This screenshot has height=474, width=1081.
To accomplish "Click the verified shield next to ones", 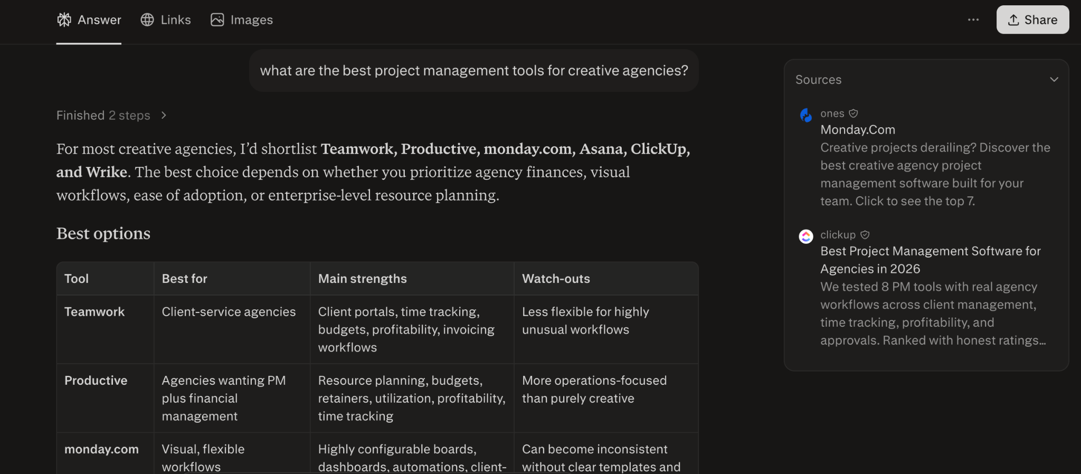I will [x=854, y=113].
